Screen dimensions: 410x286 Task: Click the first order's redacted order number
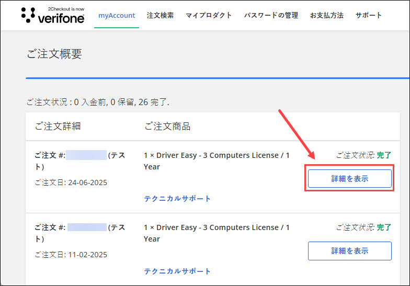point(86,155)
